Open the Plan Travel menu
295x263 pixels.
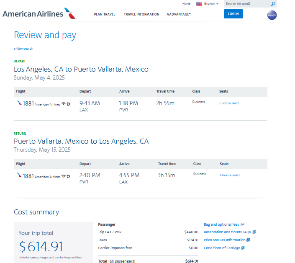105,14
